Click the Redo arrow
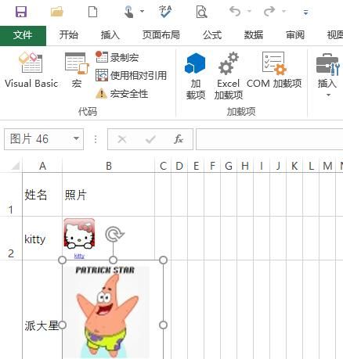Screen dimensions: 343x359 pos(269,11)
